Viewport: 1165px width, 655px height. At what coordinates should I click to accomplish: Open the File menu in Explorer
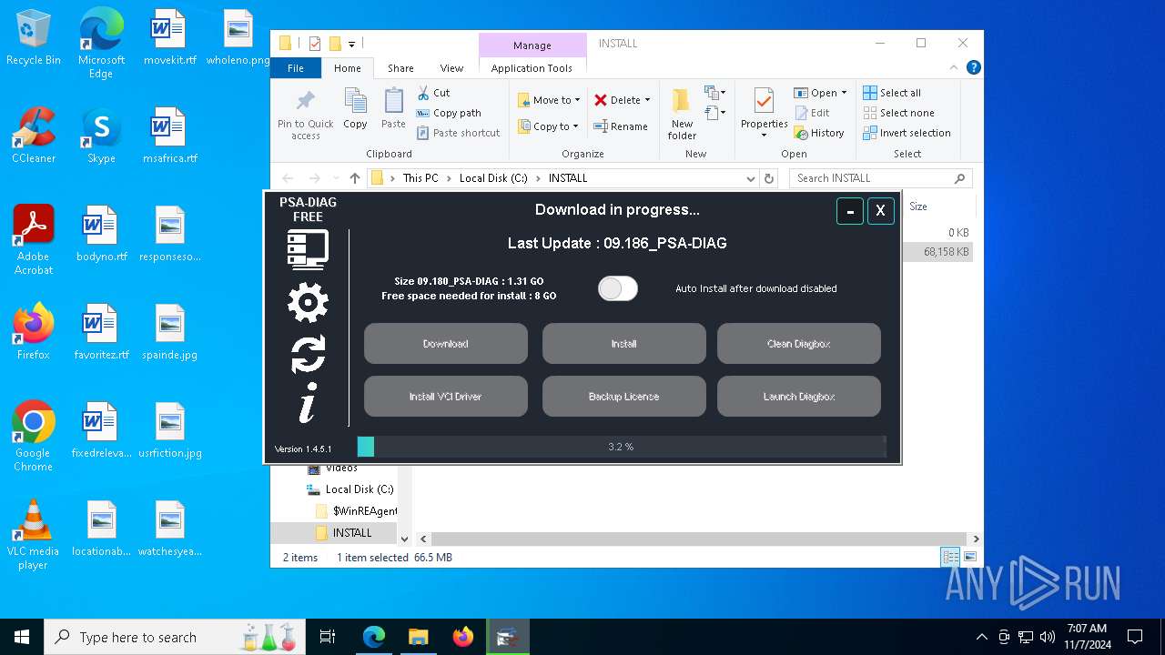click(x=296, y=68)
